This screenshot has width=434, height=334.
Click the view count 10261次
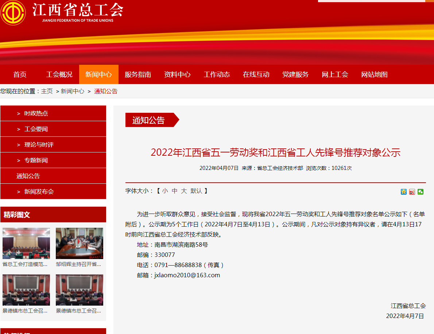(342, 168)
